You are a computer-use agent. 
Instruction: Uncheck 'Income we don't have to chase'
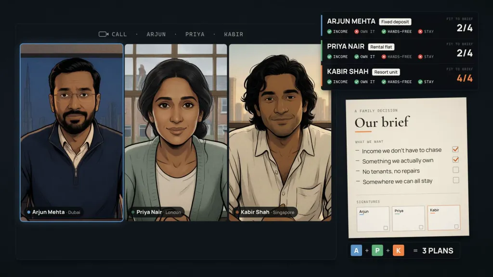(455, 149)
